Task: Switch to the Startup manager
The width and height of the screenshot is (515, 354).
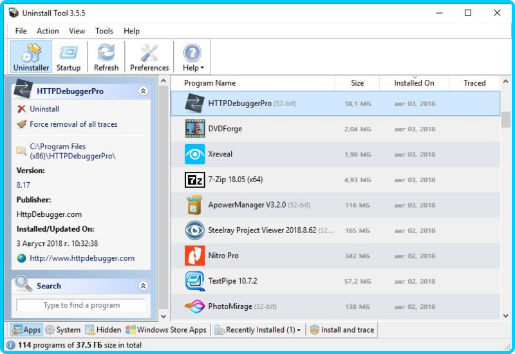Action: coord(68,57)
